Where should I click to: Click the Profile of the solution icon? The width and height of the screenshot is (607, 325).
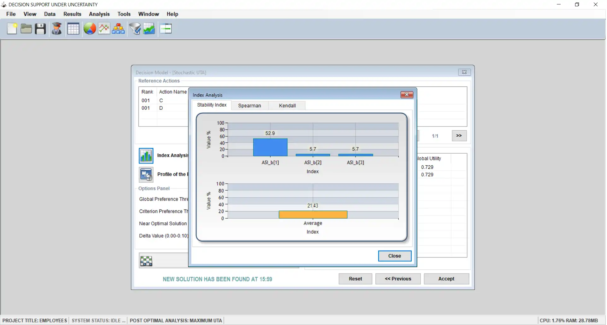146,174
